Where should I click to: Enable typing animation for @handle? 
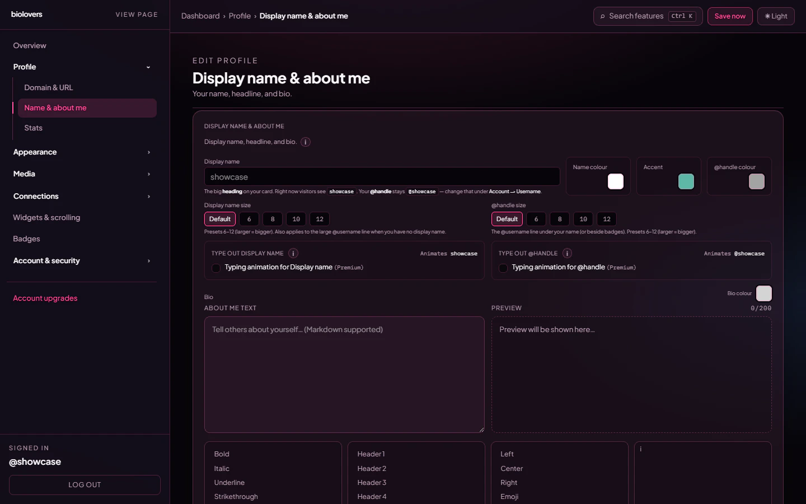pyautogui.click(x=503, y=268)
